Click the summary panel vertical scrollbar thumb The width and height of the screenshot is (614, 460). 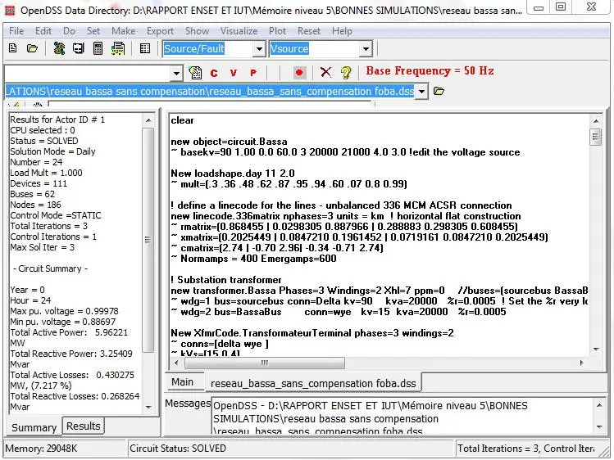148,240
